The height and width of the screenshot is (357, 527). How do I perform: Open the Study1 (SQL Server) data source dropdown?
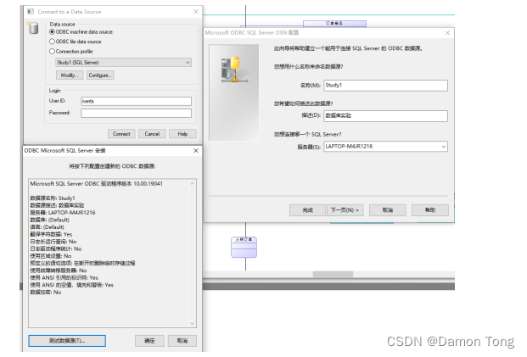pos(123,63)
